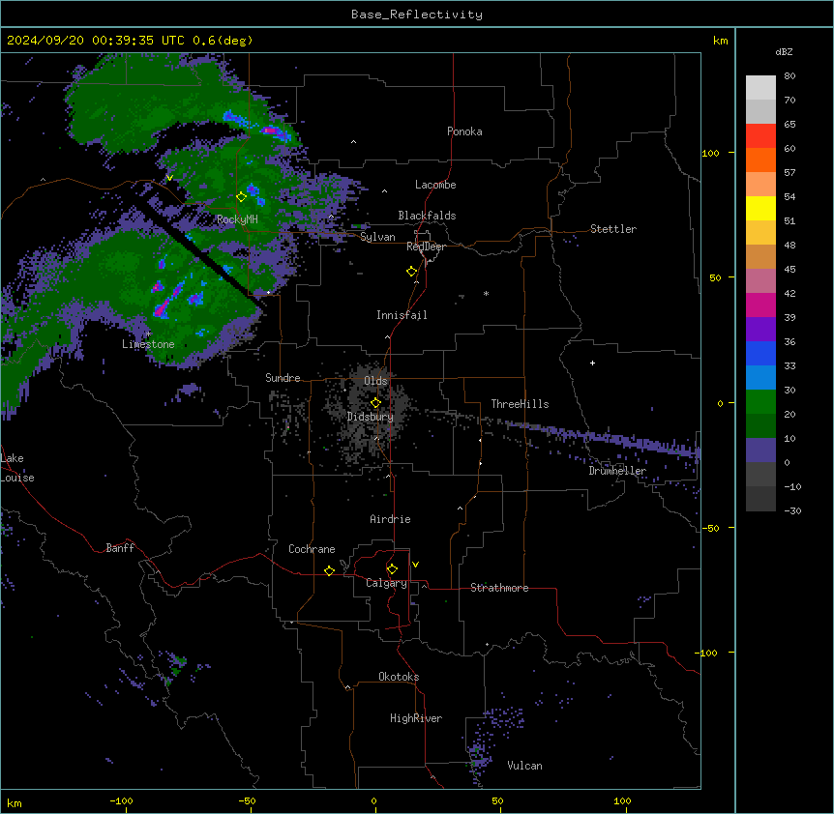The height and width of the screenshot is (814, 834).
Task: Click the yellow diamond marker at Calgary
Action: point(392,569)
